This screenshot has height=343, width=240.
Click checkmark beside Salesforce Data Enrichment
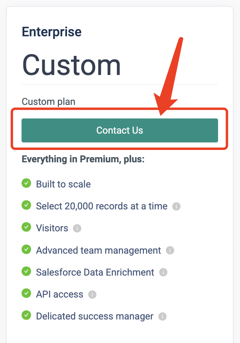coord(26,272)
